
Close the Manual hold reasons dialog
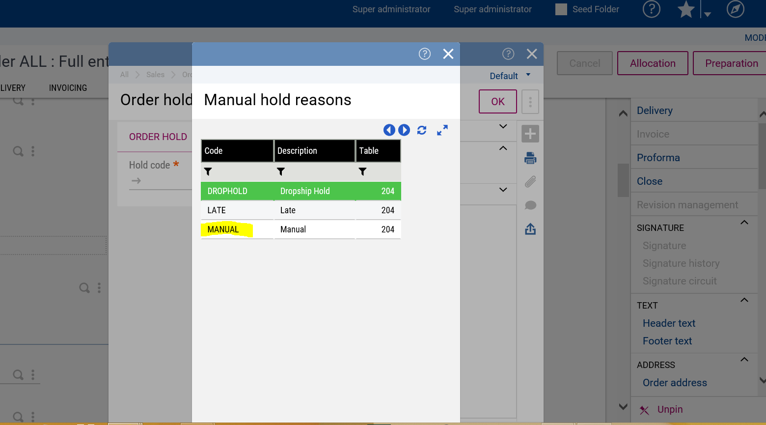coord(448,54)
